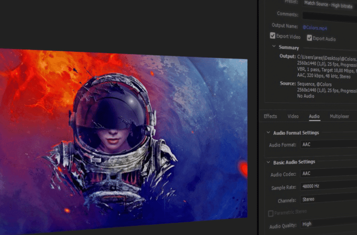
Task: Select the Audio tab
Action: pyautogui.click(x=314, y=116)
